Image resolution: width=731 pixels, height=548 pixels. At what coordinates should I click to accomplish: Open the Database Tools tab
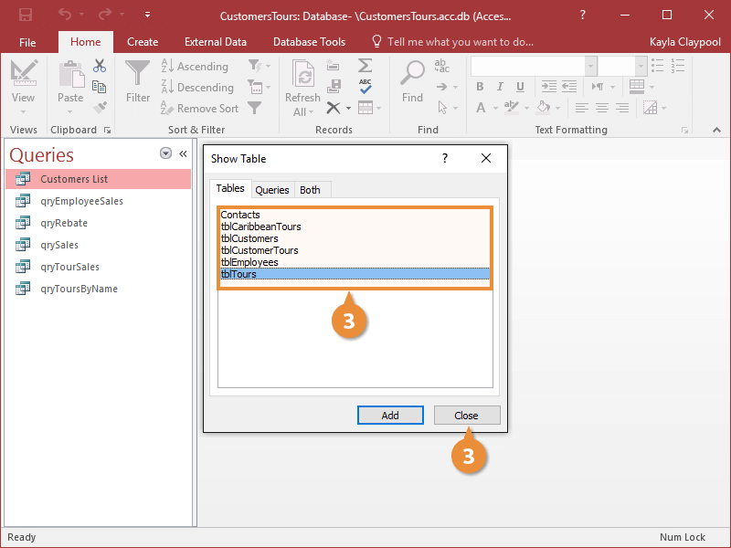point(309,42)
